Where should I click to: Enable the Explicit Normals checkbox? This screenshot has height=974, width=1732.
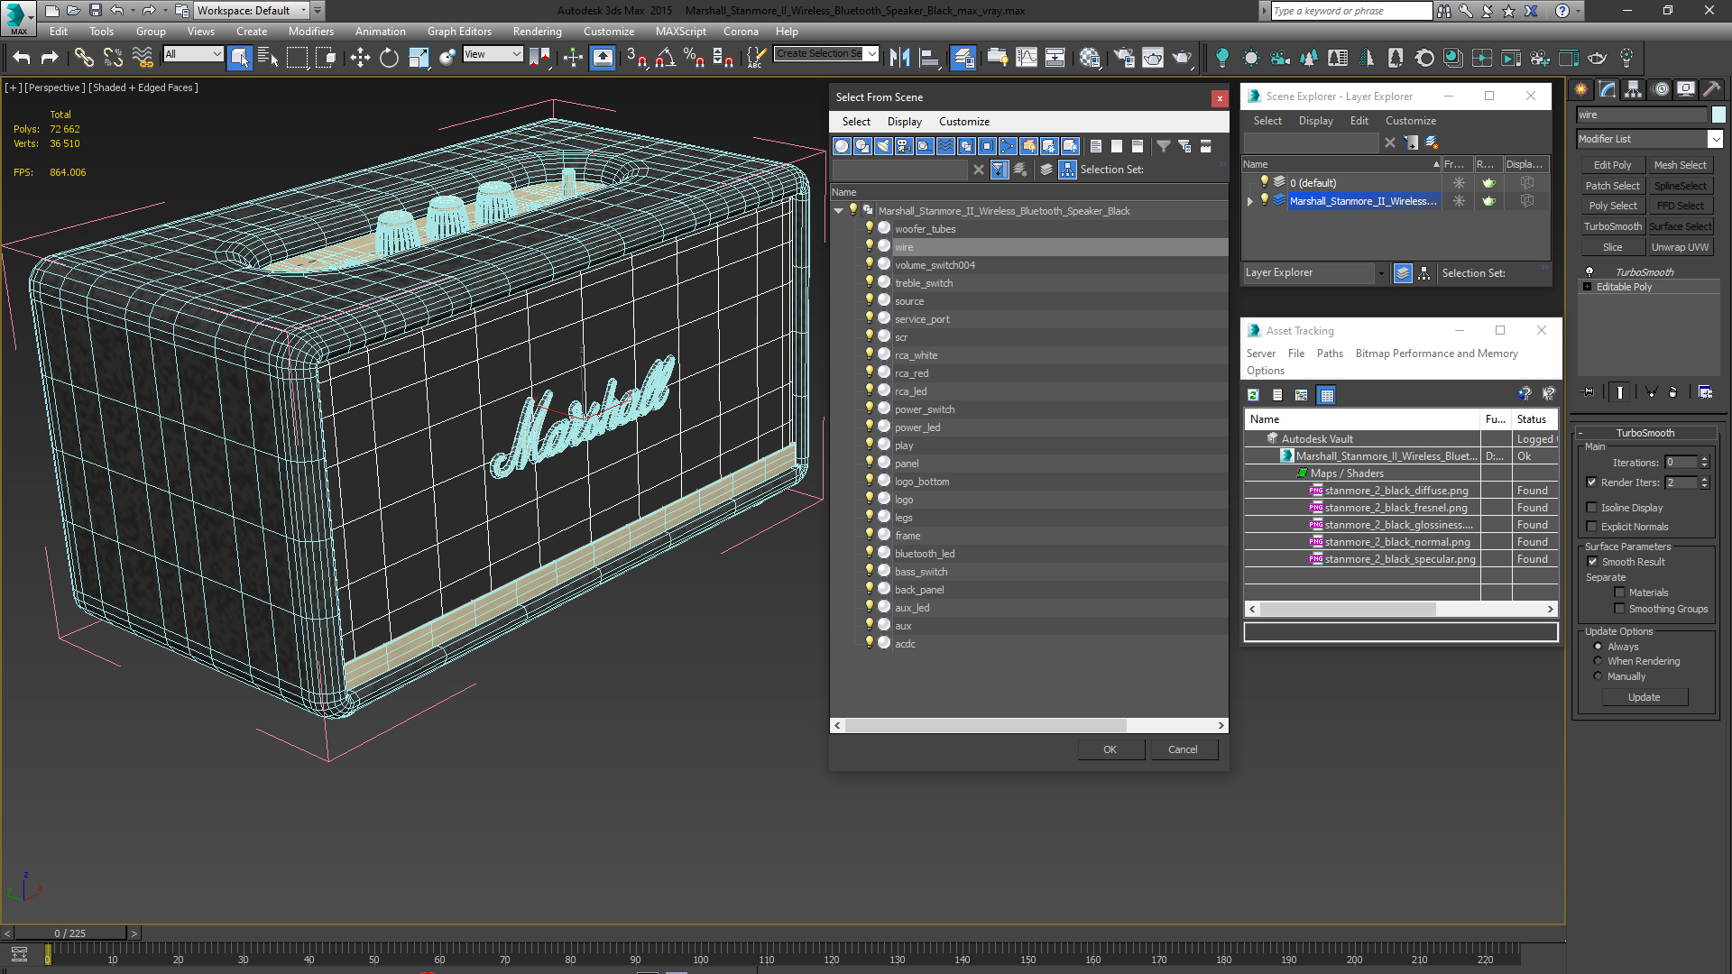pos(1592,527)
